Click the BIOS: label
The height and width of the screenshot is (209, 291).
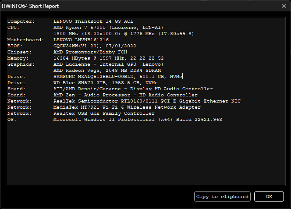15,46
